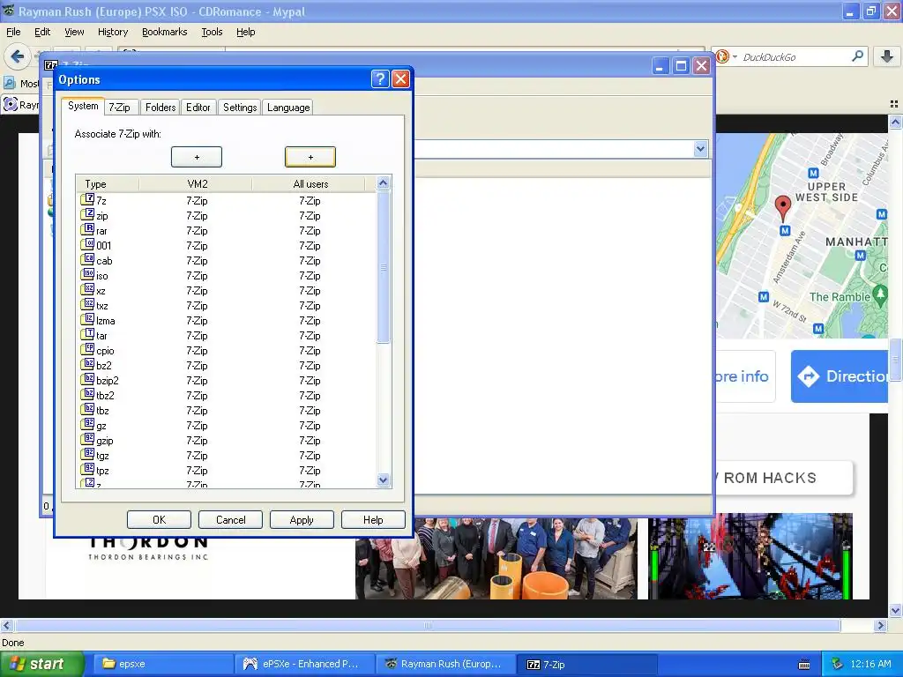
Task: Click the Help button in Options
Action: click(373, 520)
